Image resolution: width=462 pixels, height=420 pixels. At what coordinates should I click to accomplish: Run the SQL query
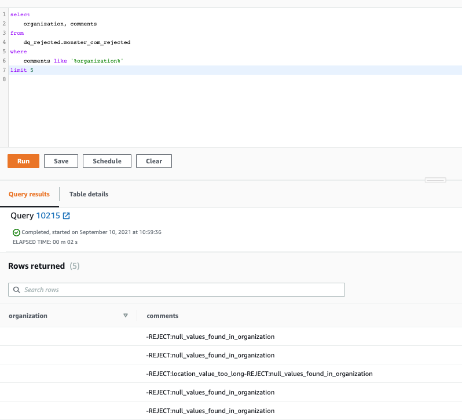[x=23, y=161]
